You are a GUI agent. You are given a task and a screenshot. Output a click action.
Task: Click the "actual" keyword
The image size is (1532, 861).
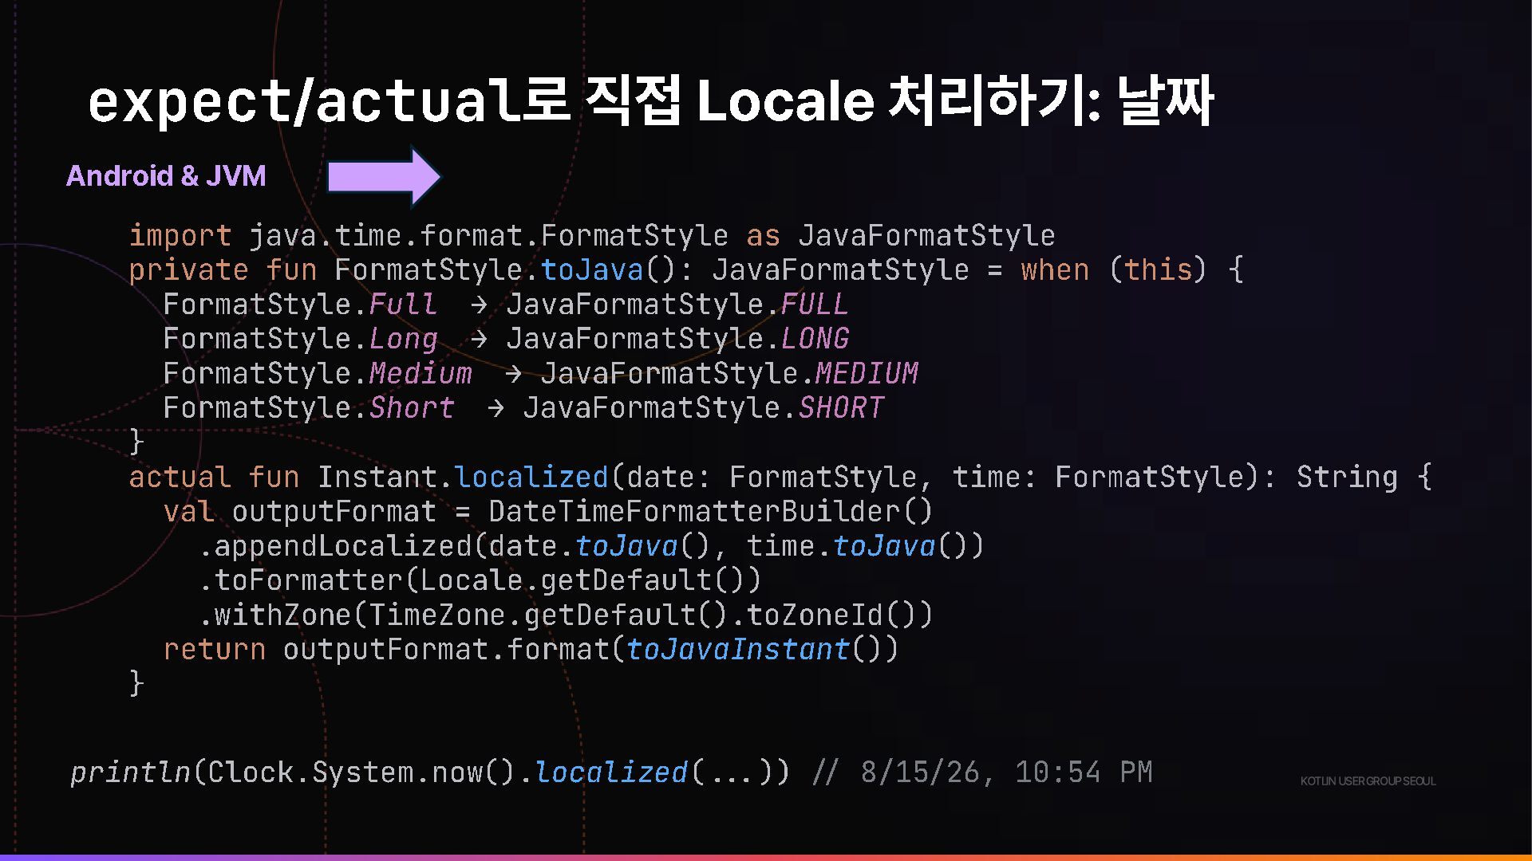pyautogui.click(x=180, y=477)
